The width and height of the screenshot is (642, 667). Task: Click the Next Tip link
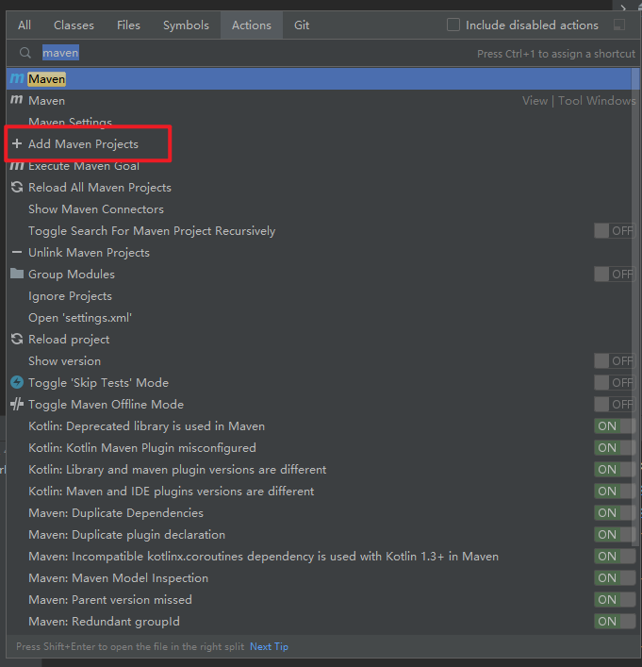(x=269, y=646)
